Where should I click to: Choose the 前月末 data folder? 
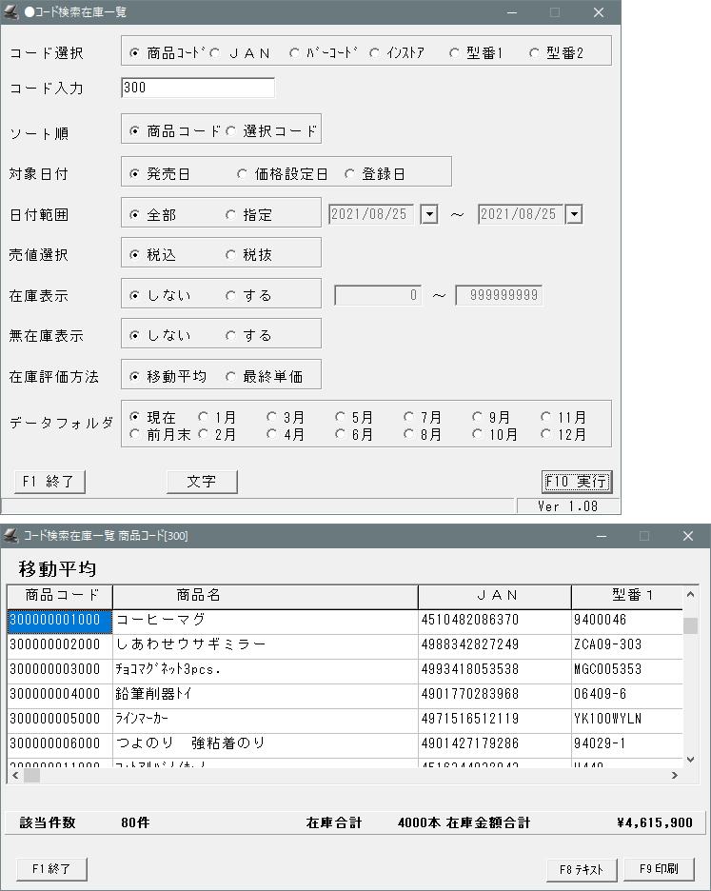coord(134,435)
